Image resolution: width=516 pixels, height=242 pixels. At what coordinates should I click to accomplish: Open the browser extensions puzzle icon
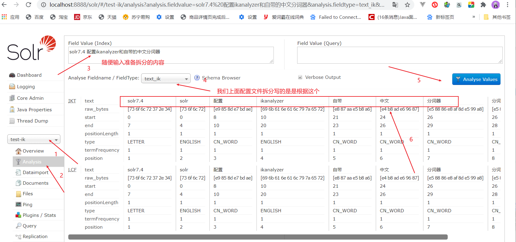click(x=483, y=5)
